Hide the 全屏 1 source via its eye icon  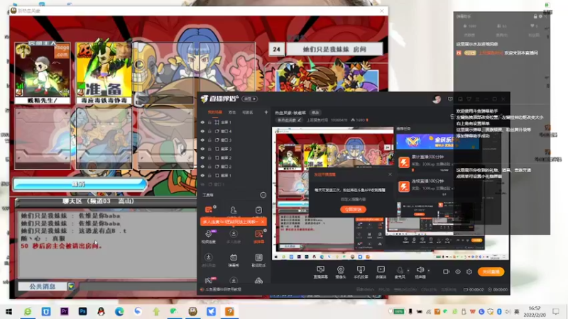point(202,122)
